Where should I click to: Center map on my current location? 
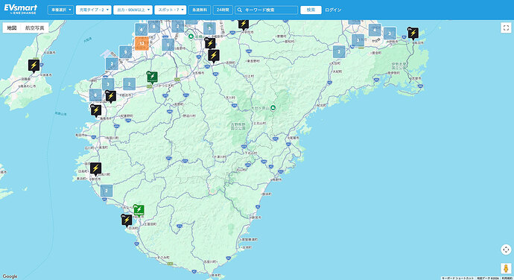pyautogui.click(x=506, y=249)
